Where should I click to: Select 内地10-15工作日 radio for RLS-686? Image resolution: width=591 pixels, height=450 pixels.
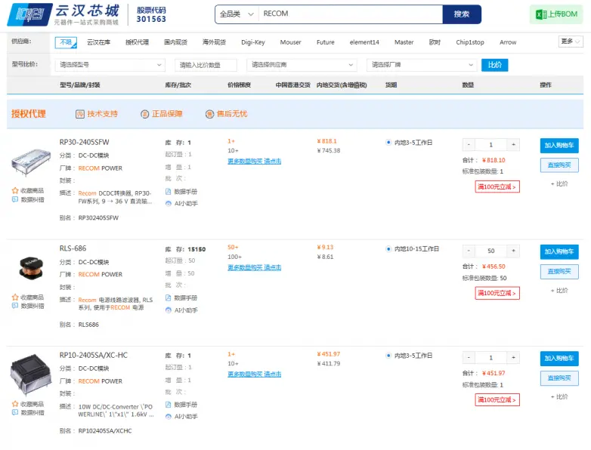[x=388, y=248]
